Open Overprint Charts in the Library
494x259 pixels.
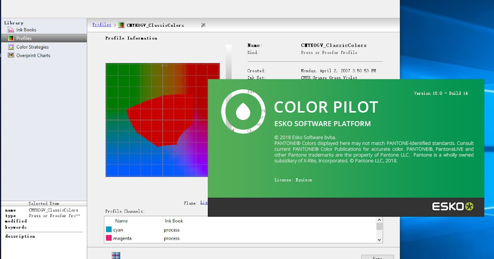pos(33,55)
